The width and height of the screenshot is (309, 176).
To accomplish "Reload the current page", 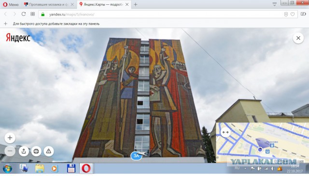I will [x=24, y=14].
